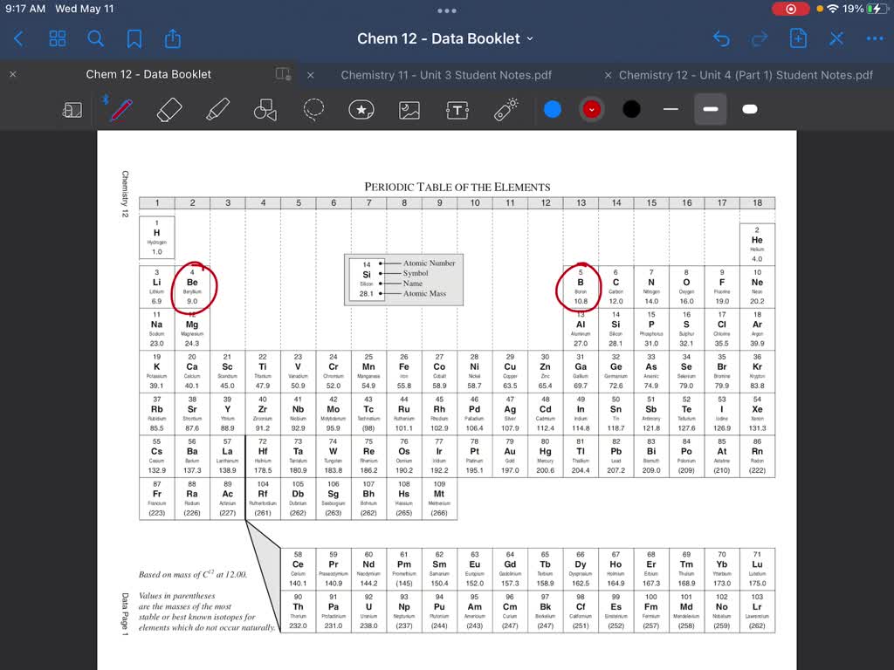
Task: Switch to Chemistry 11 - Unit 3 Student Notes tab
Action: (x=446, y=75)
